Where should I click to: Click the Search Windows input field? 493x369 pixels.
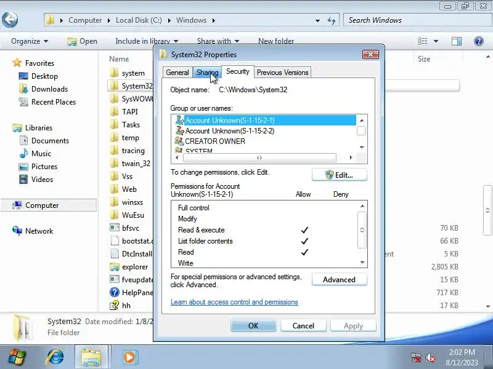[x=418, y=20]
